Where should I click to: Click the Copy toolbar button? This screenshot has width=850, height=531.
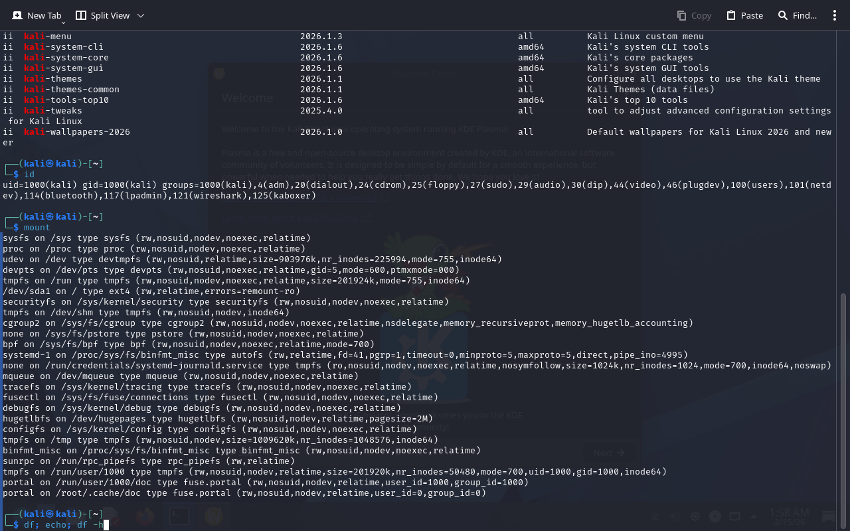pyautogui.click(x=694, y=15)
